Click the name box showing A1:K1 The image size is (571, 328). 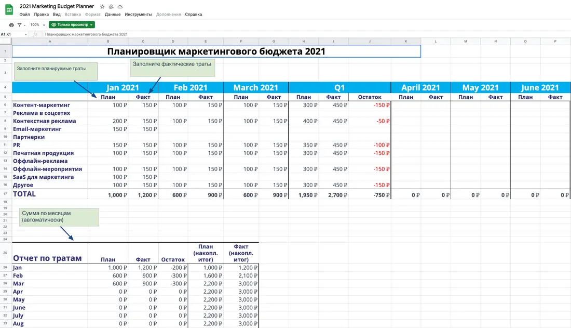[x=12, y=34]
